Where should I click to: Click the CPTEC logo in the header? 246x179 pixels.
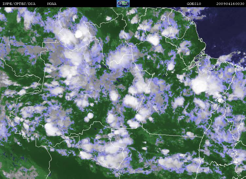(x=123, y=4)
